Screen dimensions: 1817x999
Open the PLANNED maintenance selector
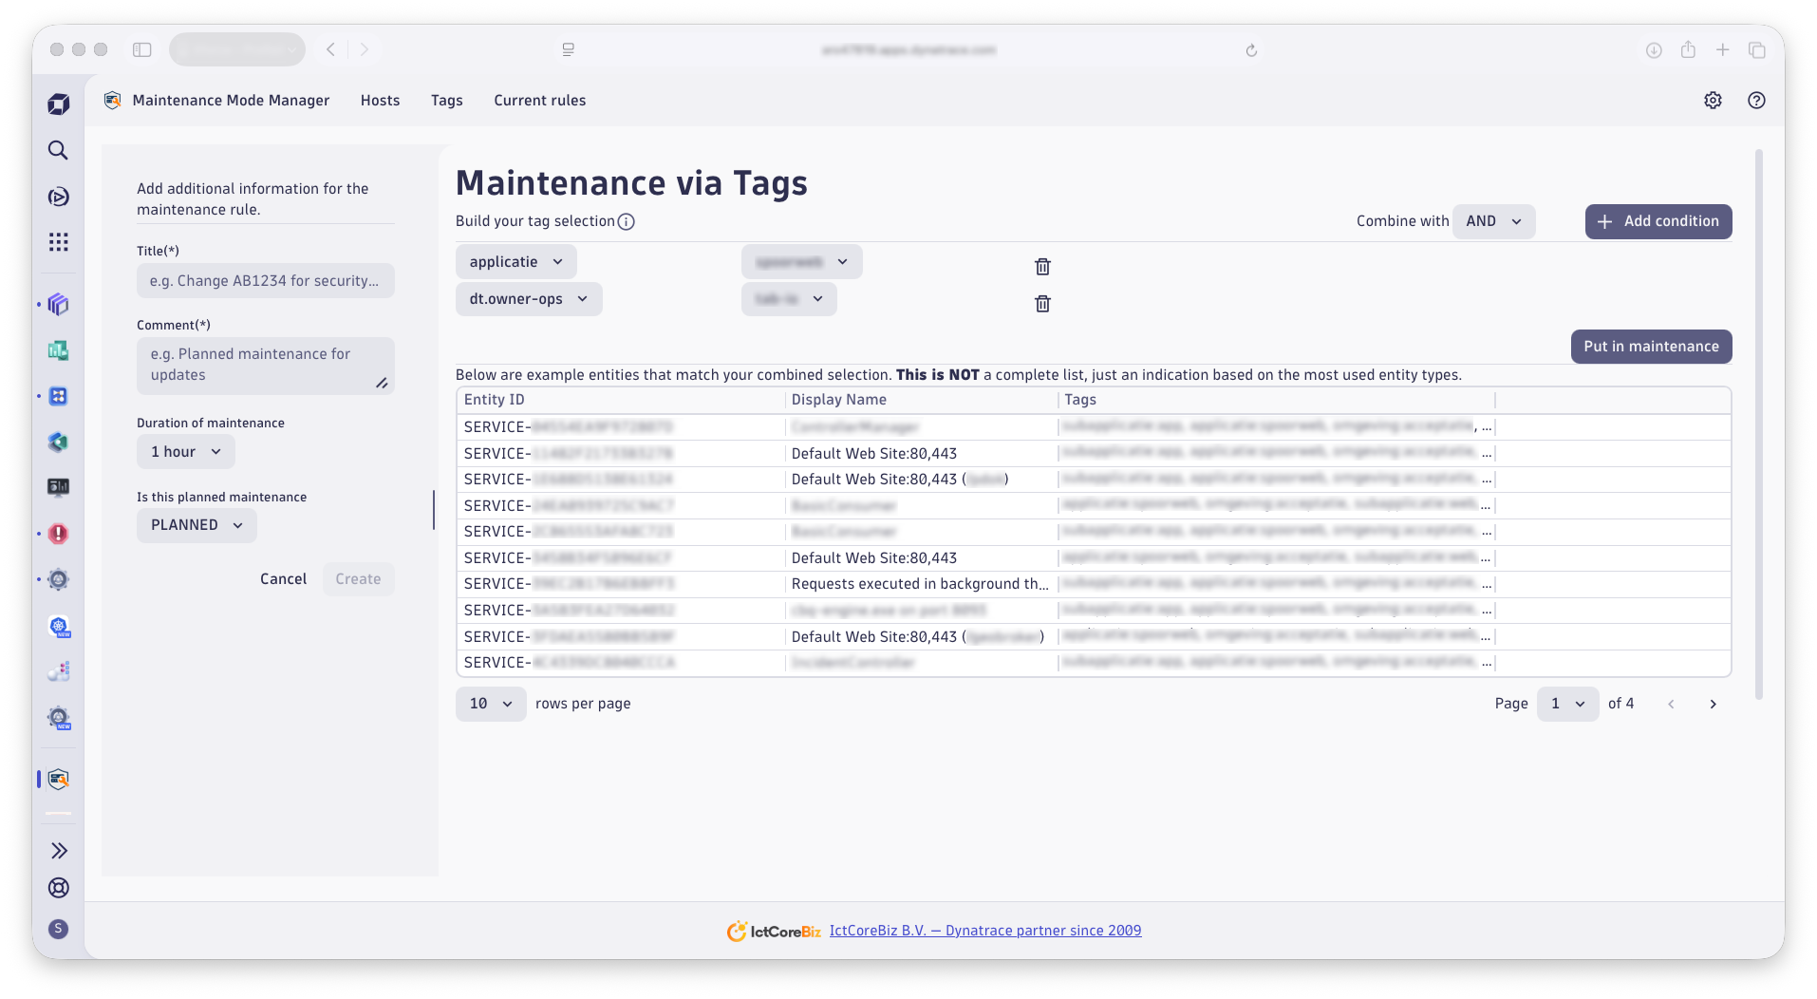click(196, 524)
